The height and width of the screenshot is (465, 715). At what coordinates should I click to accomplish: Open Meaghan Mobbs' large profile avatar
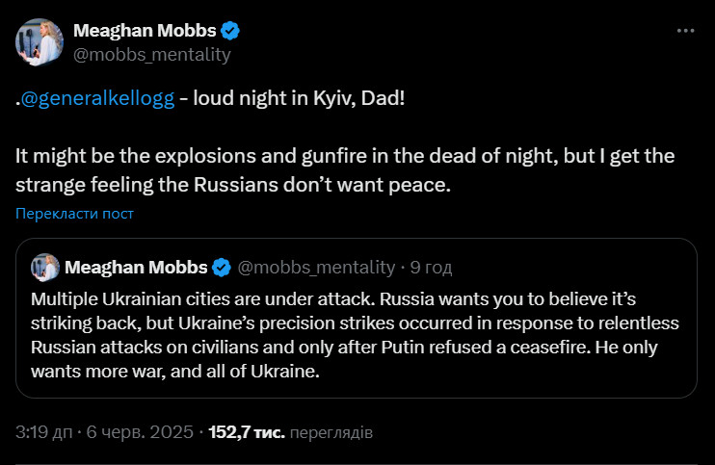point(40,42)
